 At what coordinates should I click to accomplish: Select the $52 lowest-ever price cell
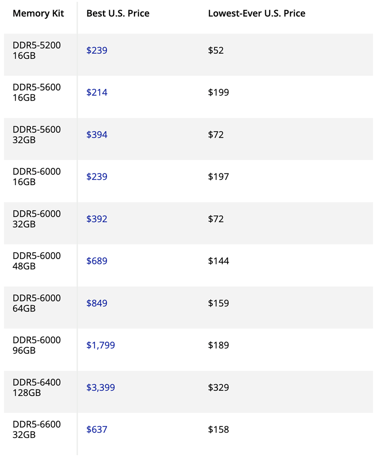(216, 50)
